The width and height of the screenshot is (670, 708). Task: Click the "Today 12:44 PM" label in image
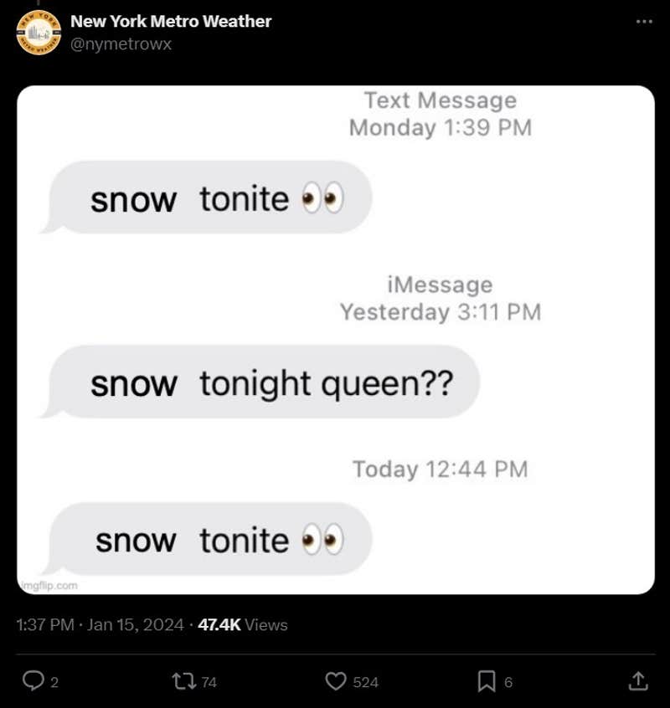pos(440,469)
